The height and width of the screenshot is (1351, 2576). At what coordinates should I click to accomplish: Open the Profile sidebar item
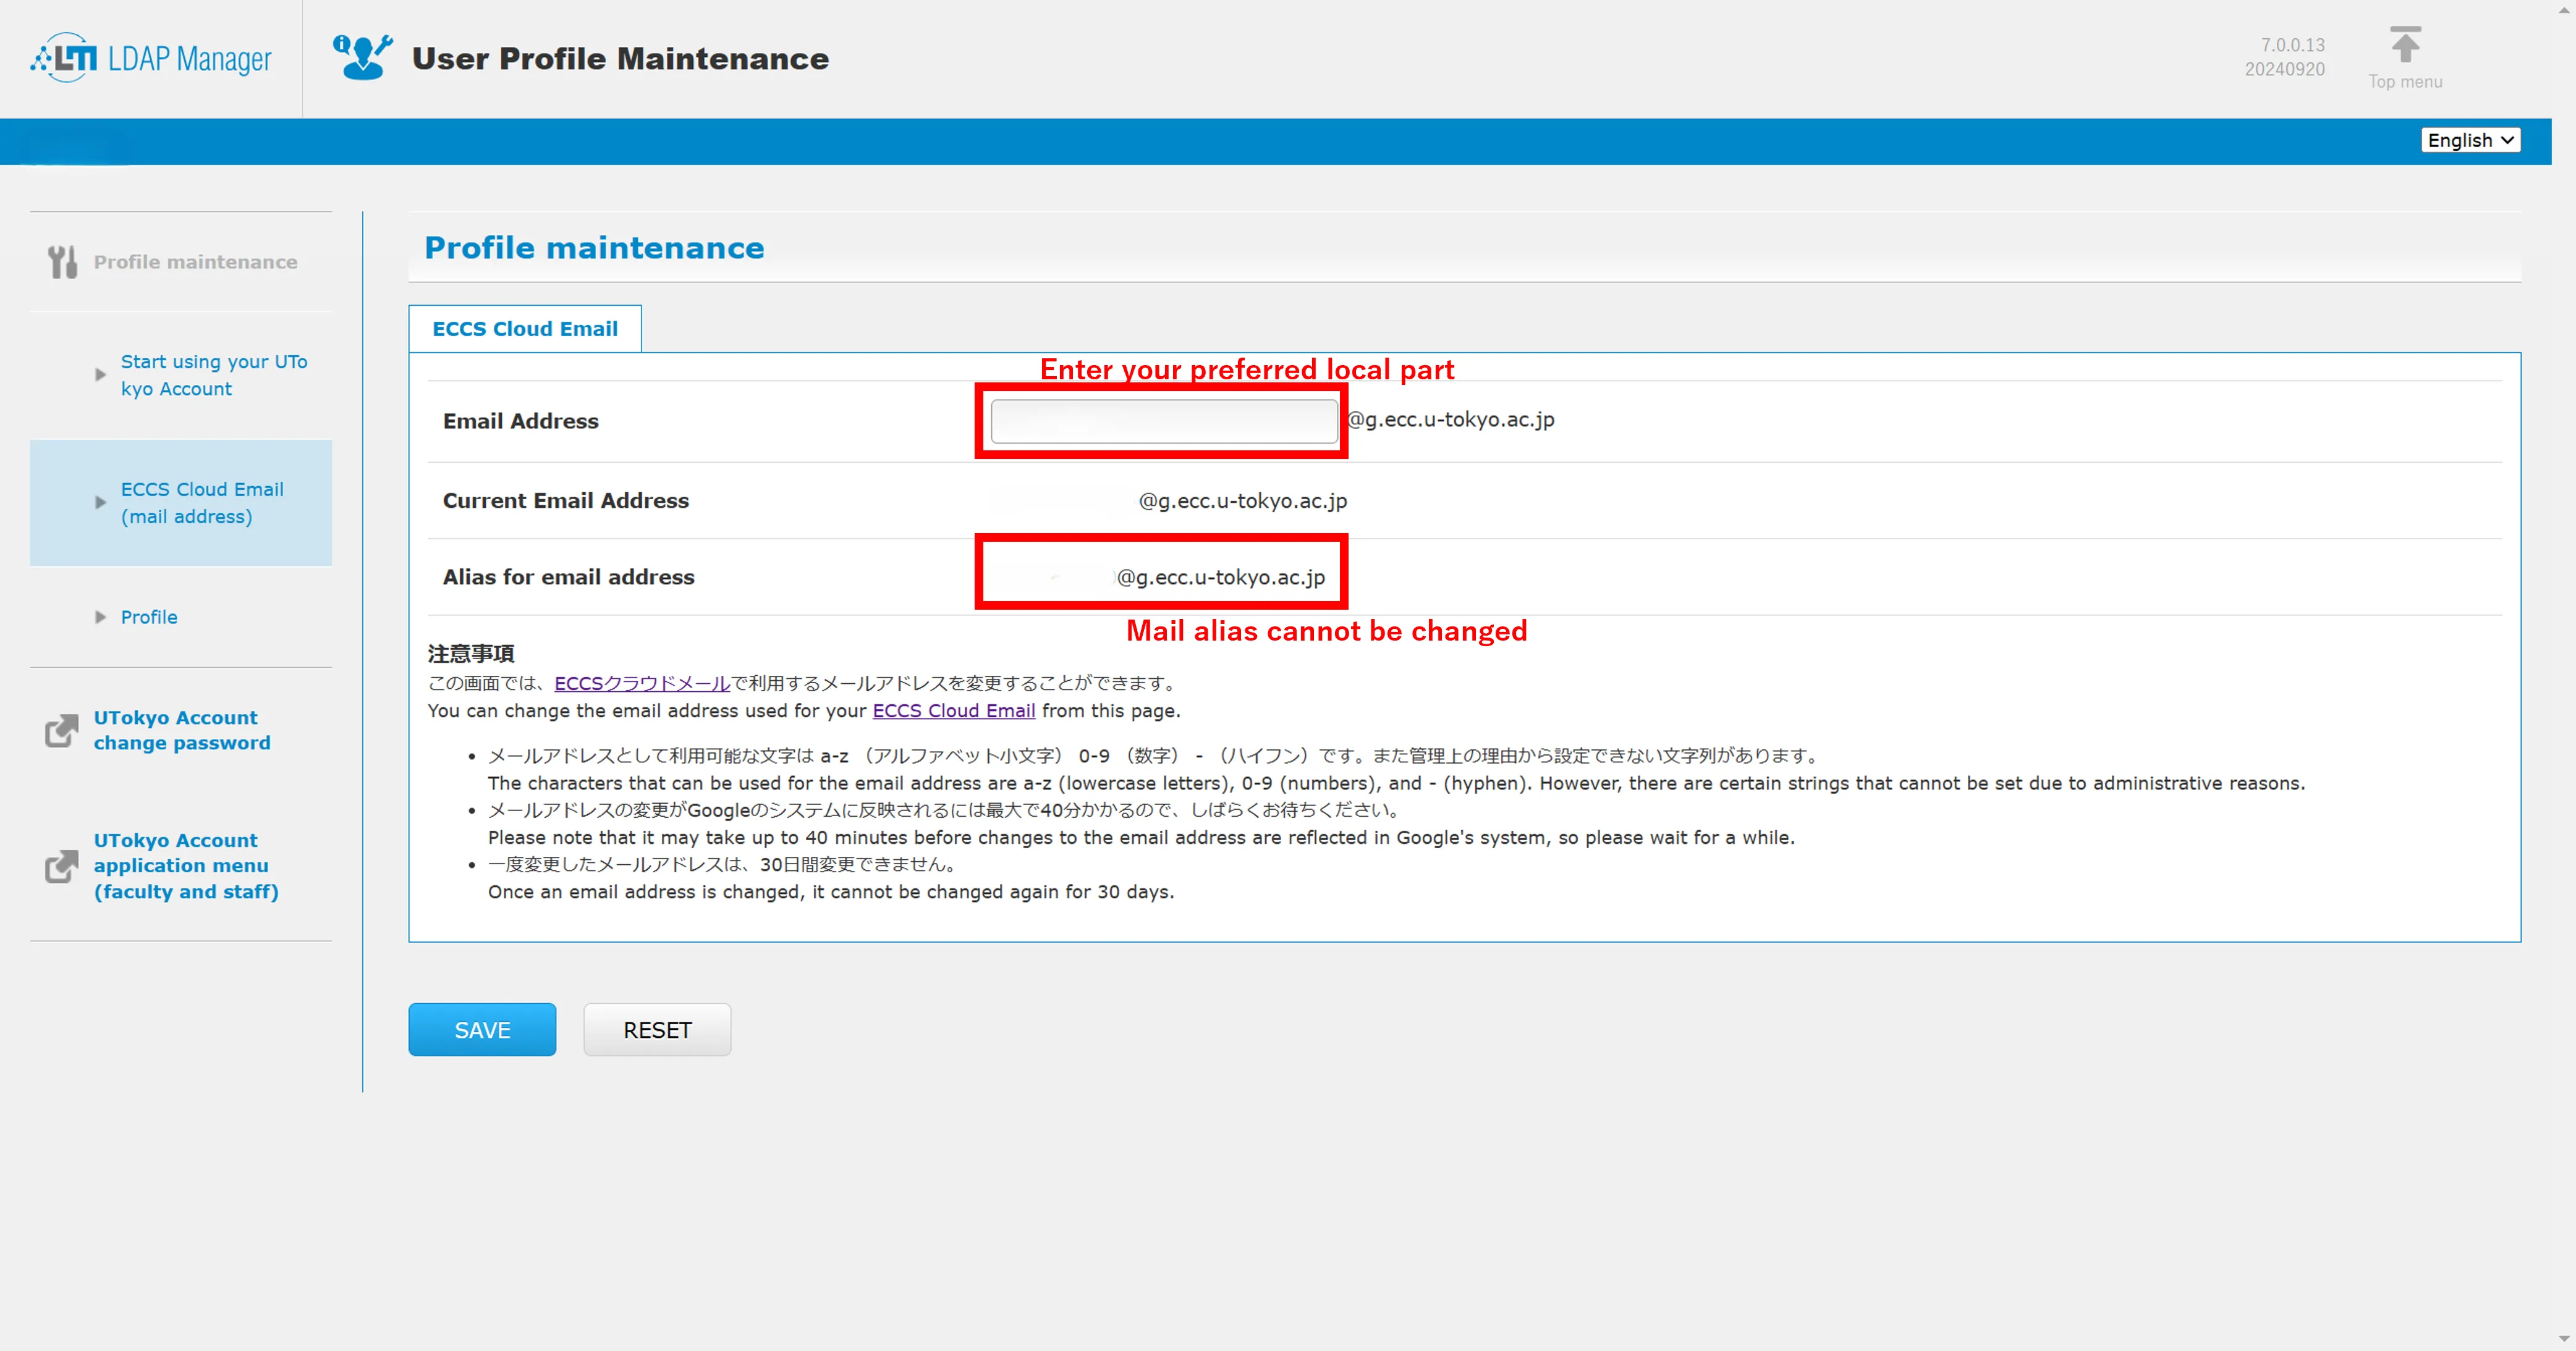point(149,618)
